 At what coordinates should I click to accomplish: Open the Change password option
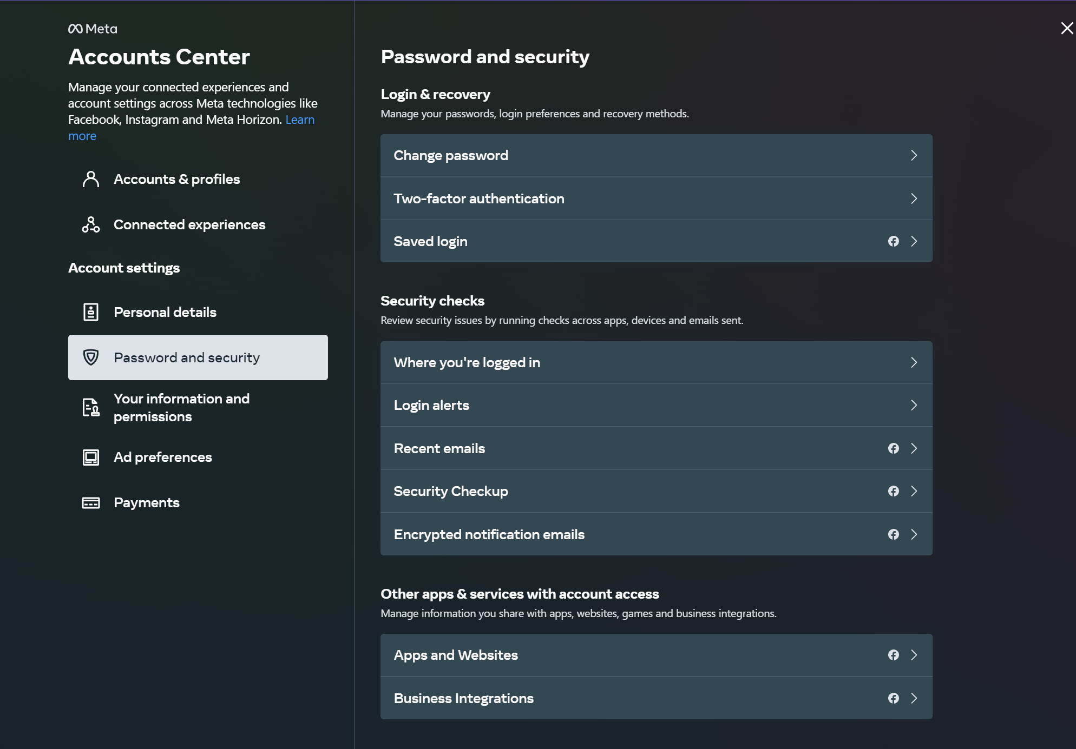pyautogui.click(x=657, y=155)
